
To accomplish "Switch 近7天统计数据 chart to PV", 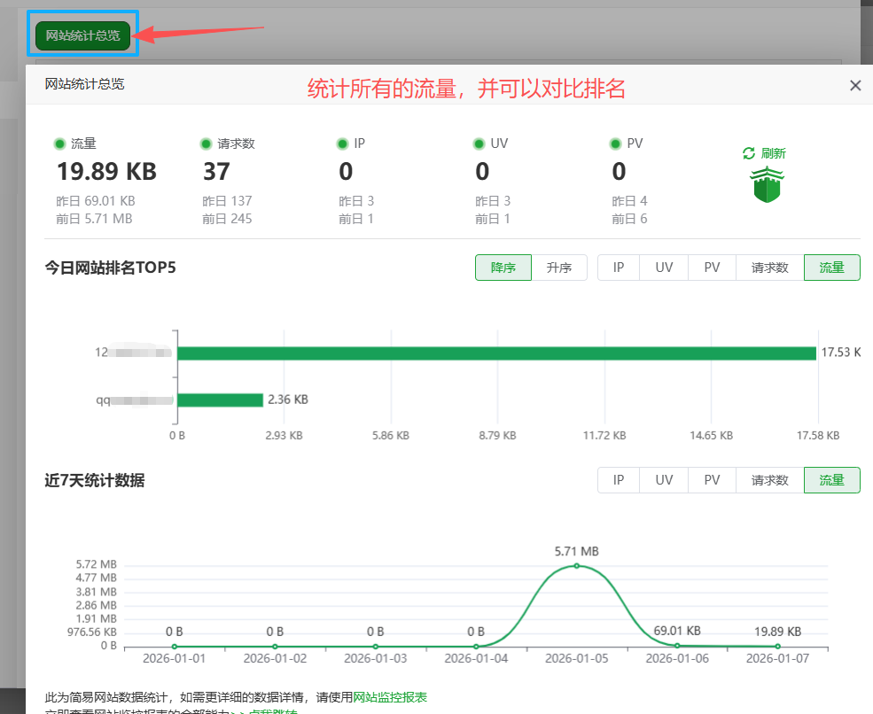I will (x=712, y=480).
